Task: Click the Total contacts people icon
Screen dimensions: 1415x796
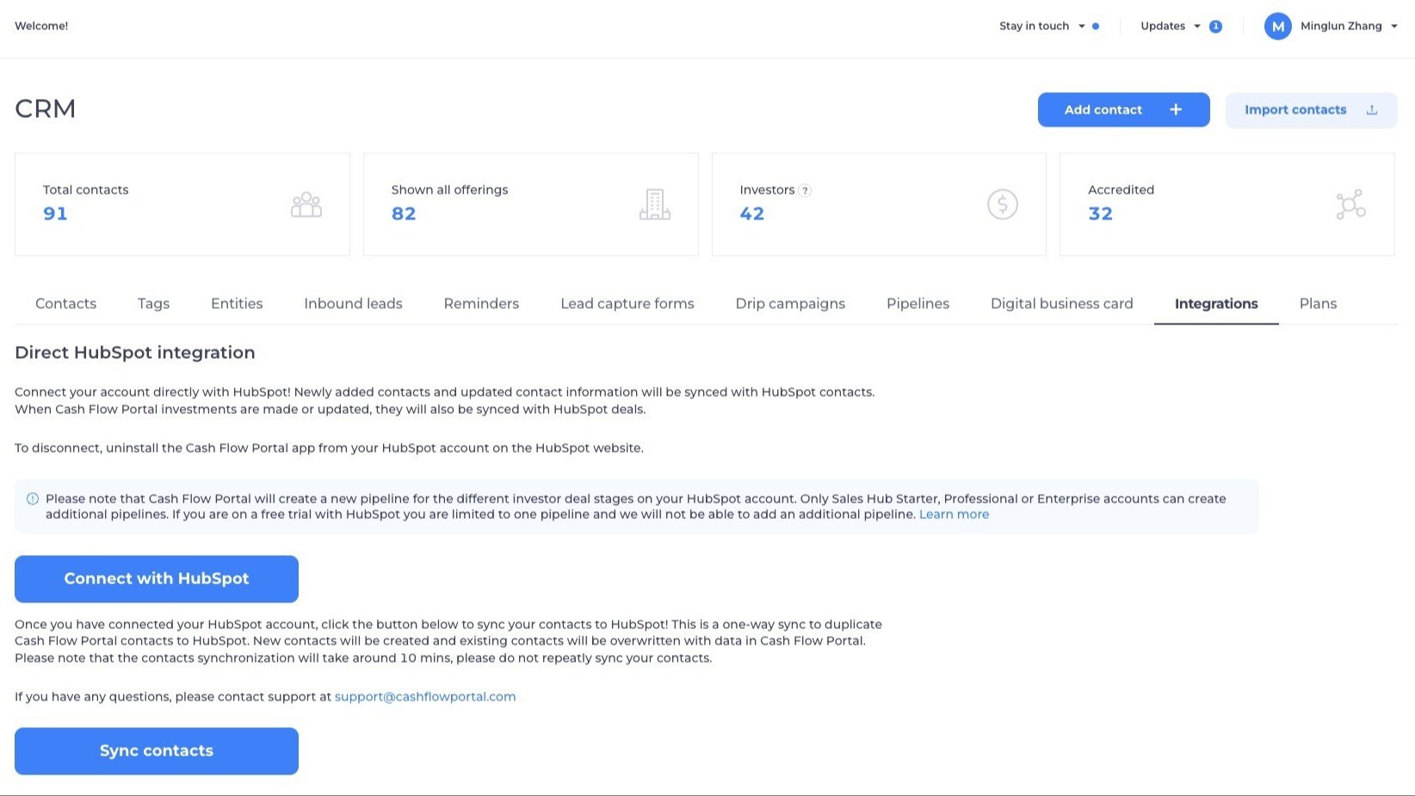Action: (306, 205)
